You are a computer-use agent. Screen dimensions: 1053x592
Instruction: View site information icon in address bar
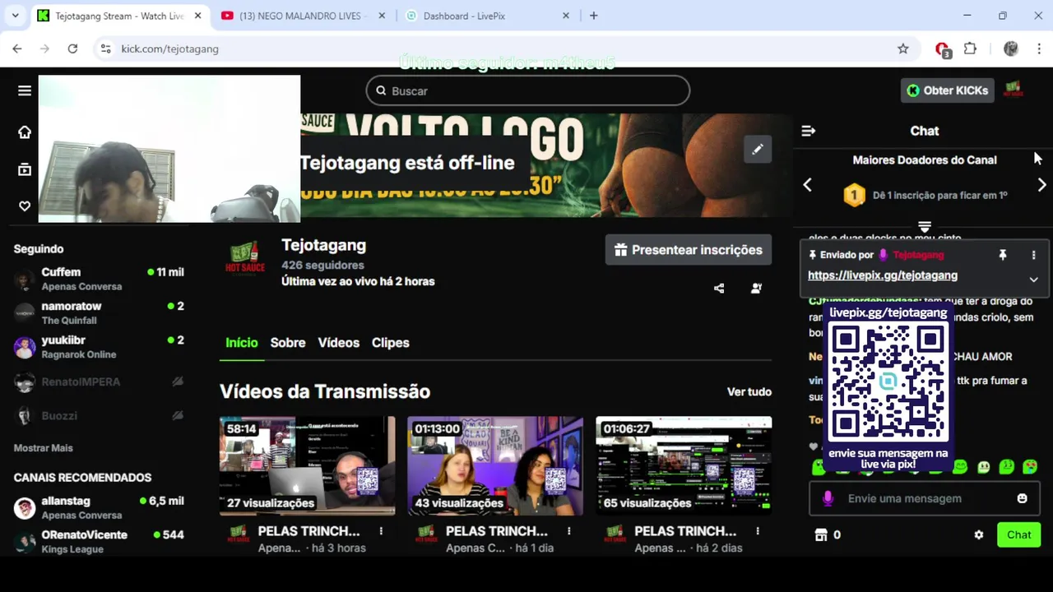click(x=105, y=49)
